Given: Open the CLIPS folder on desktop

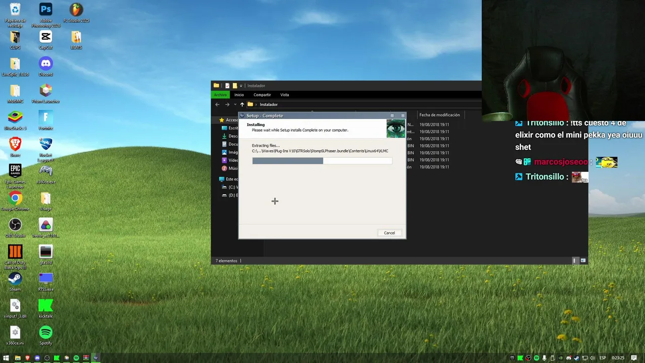Looking at the screenshot, I should pos(15,40).
